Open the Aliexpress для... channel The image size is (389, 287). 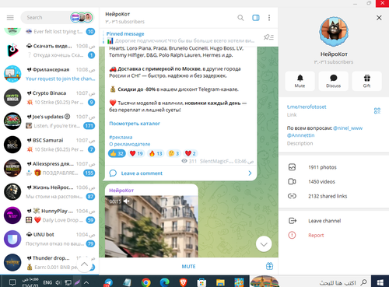click(49, 168)
